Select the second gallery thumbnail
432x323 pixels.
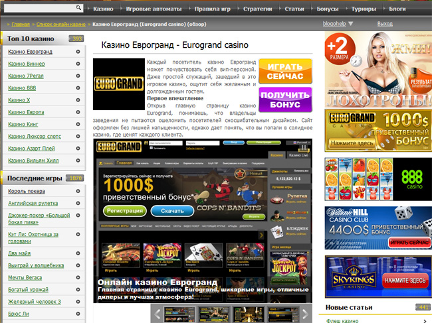tap(214, 314)
